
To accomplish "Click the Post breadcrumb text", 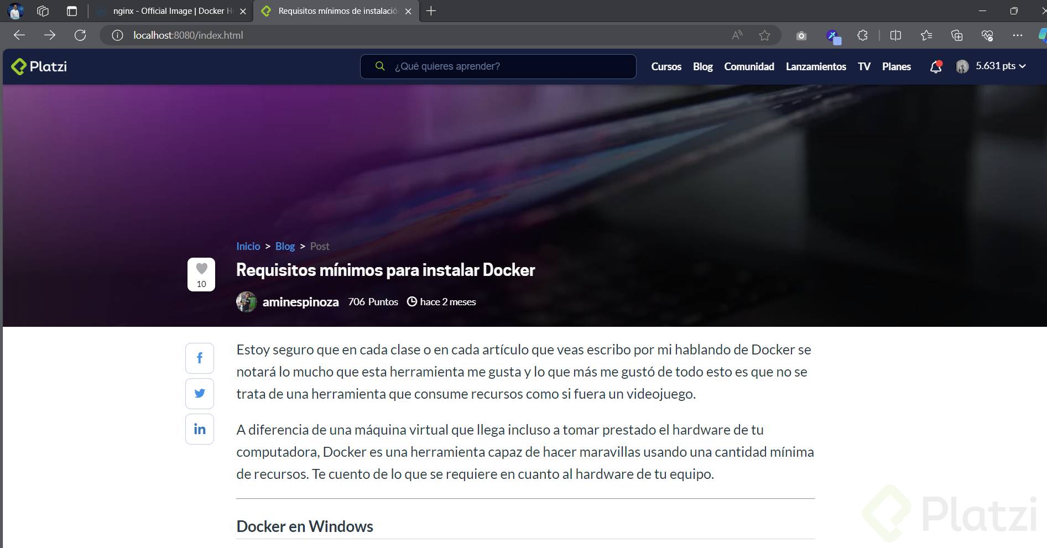I will point(320,247).
